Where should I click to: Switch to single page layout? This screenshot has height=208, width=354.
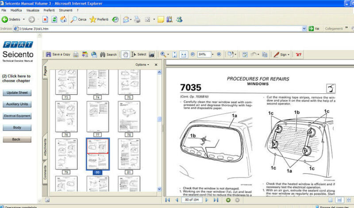coord(330,200)
